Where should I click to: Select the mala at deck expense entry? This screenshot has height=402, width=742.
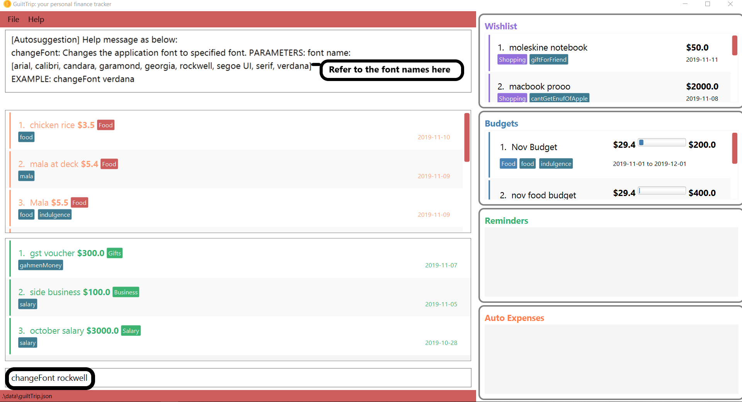tap(236, 169)
